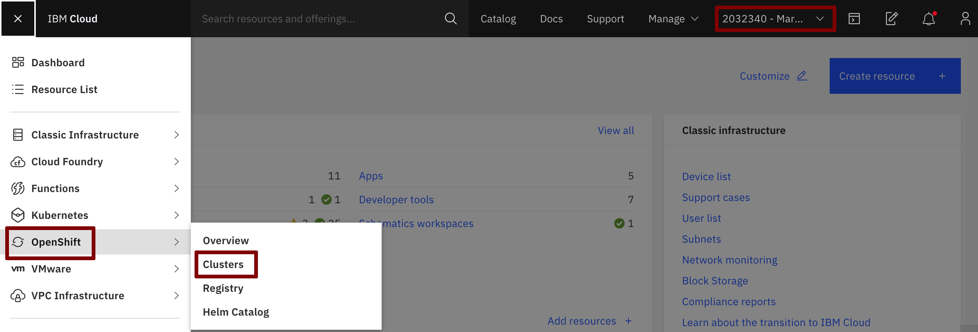Expand Functions submenu chevron
This screenshot has width=978, height=332.
[x=177, y=188]
